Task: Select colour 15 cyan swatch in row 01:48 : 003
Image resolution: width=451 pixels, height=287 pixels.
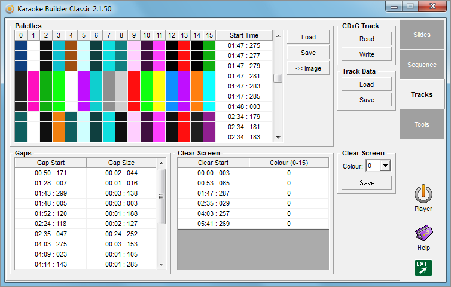Action: [209, 106]
